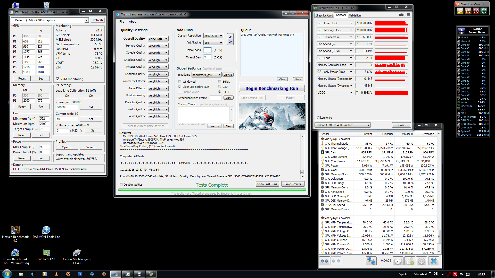Viewport: 495px width, 278px height.
Task: Switch to GPU-Z Graphics Card tab
Action: (x=324, y=15)
